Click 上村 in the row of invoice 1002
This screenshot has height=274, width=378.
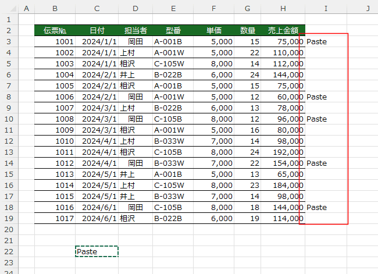(135, 53)
